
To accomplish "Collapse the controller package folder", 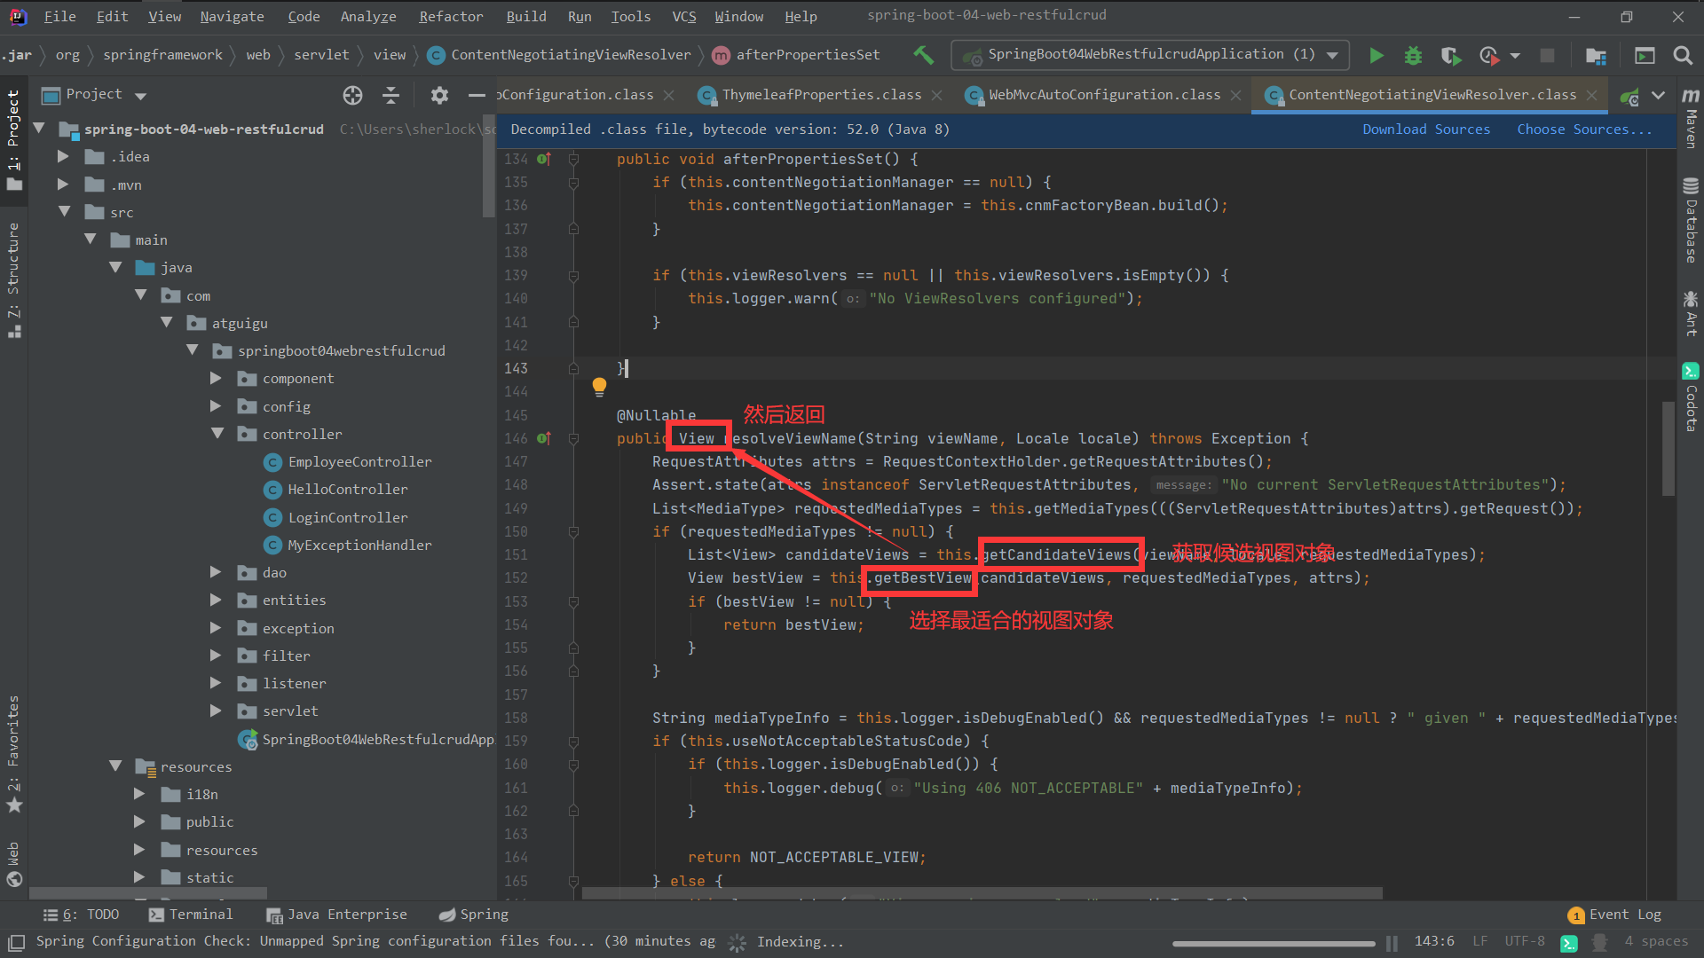I will tap(217, 434).
